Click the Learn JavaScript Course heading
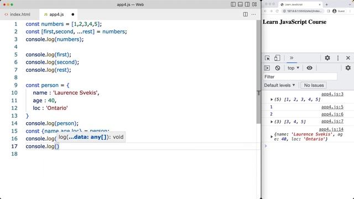 [294, 22]
